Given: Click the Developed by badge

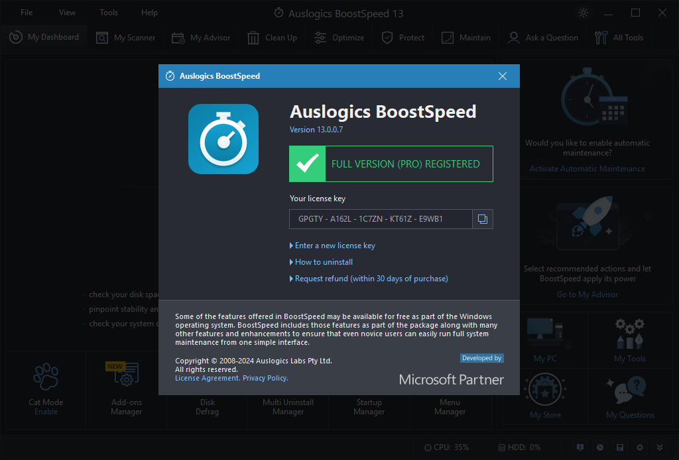Looking at the screenshot, I should [x=481, y=358].
